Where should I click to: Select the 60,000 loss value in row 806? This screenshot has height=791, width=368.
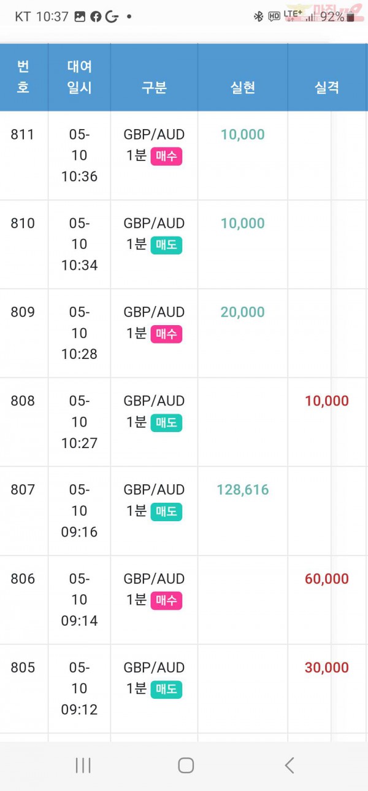point(327,579)
